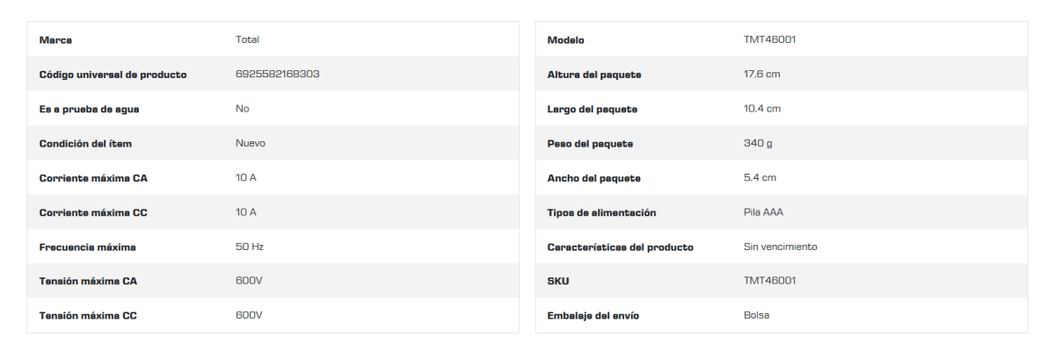Select the brand value Total
1055x351 pixels.
[x=247, y=39]
